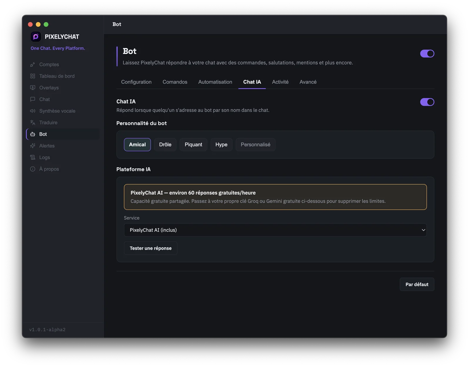
Task: Click the Alertes sparkle icon
Action: pos(33,146)
